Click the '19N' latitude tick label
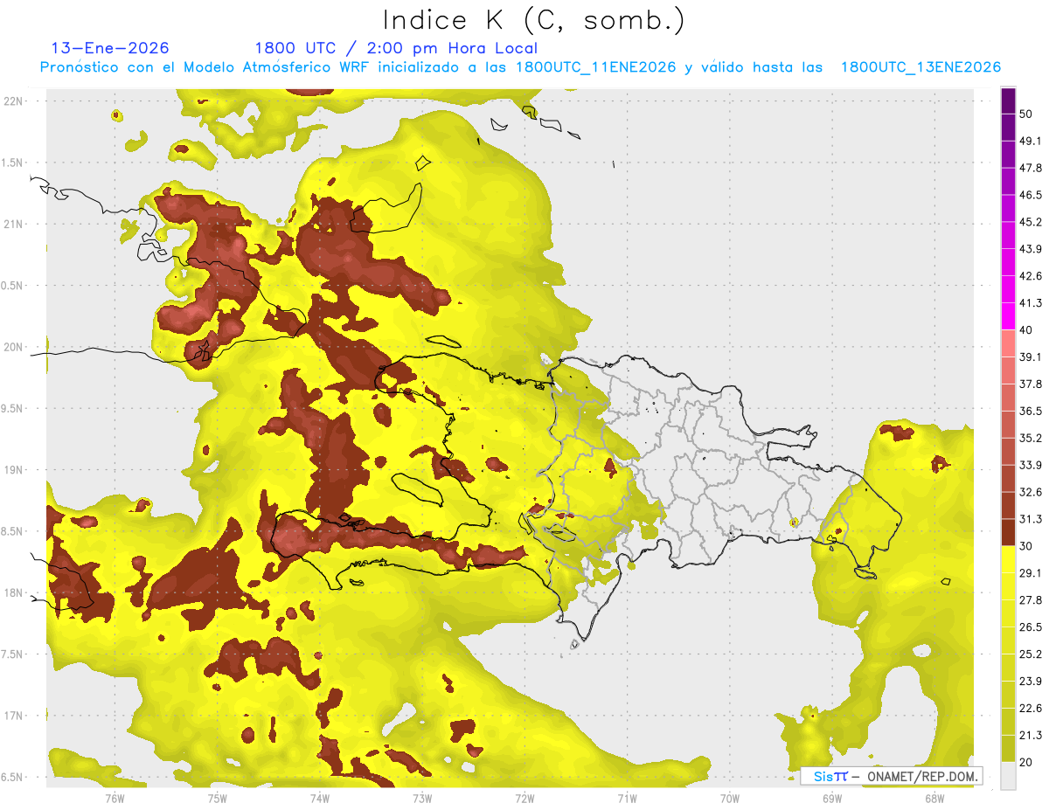 tap(15, 470)
